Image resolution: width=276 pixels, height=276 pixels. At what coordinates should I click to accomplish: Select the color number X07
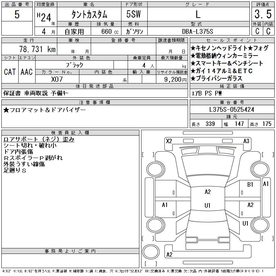[x=57, y=79]
